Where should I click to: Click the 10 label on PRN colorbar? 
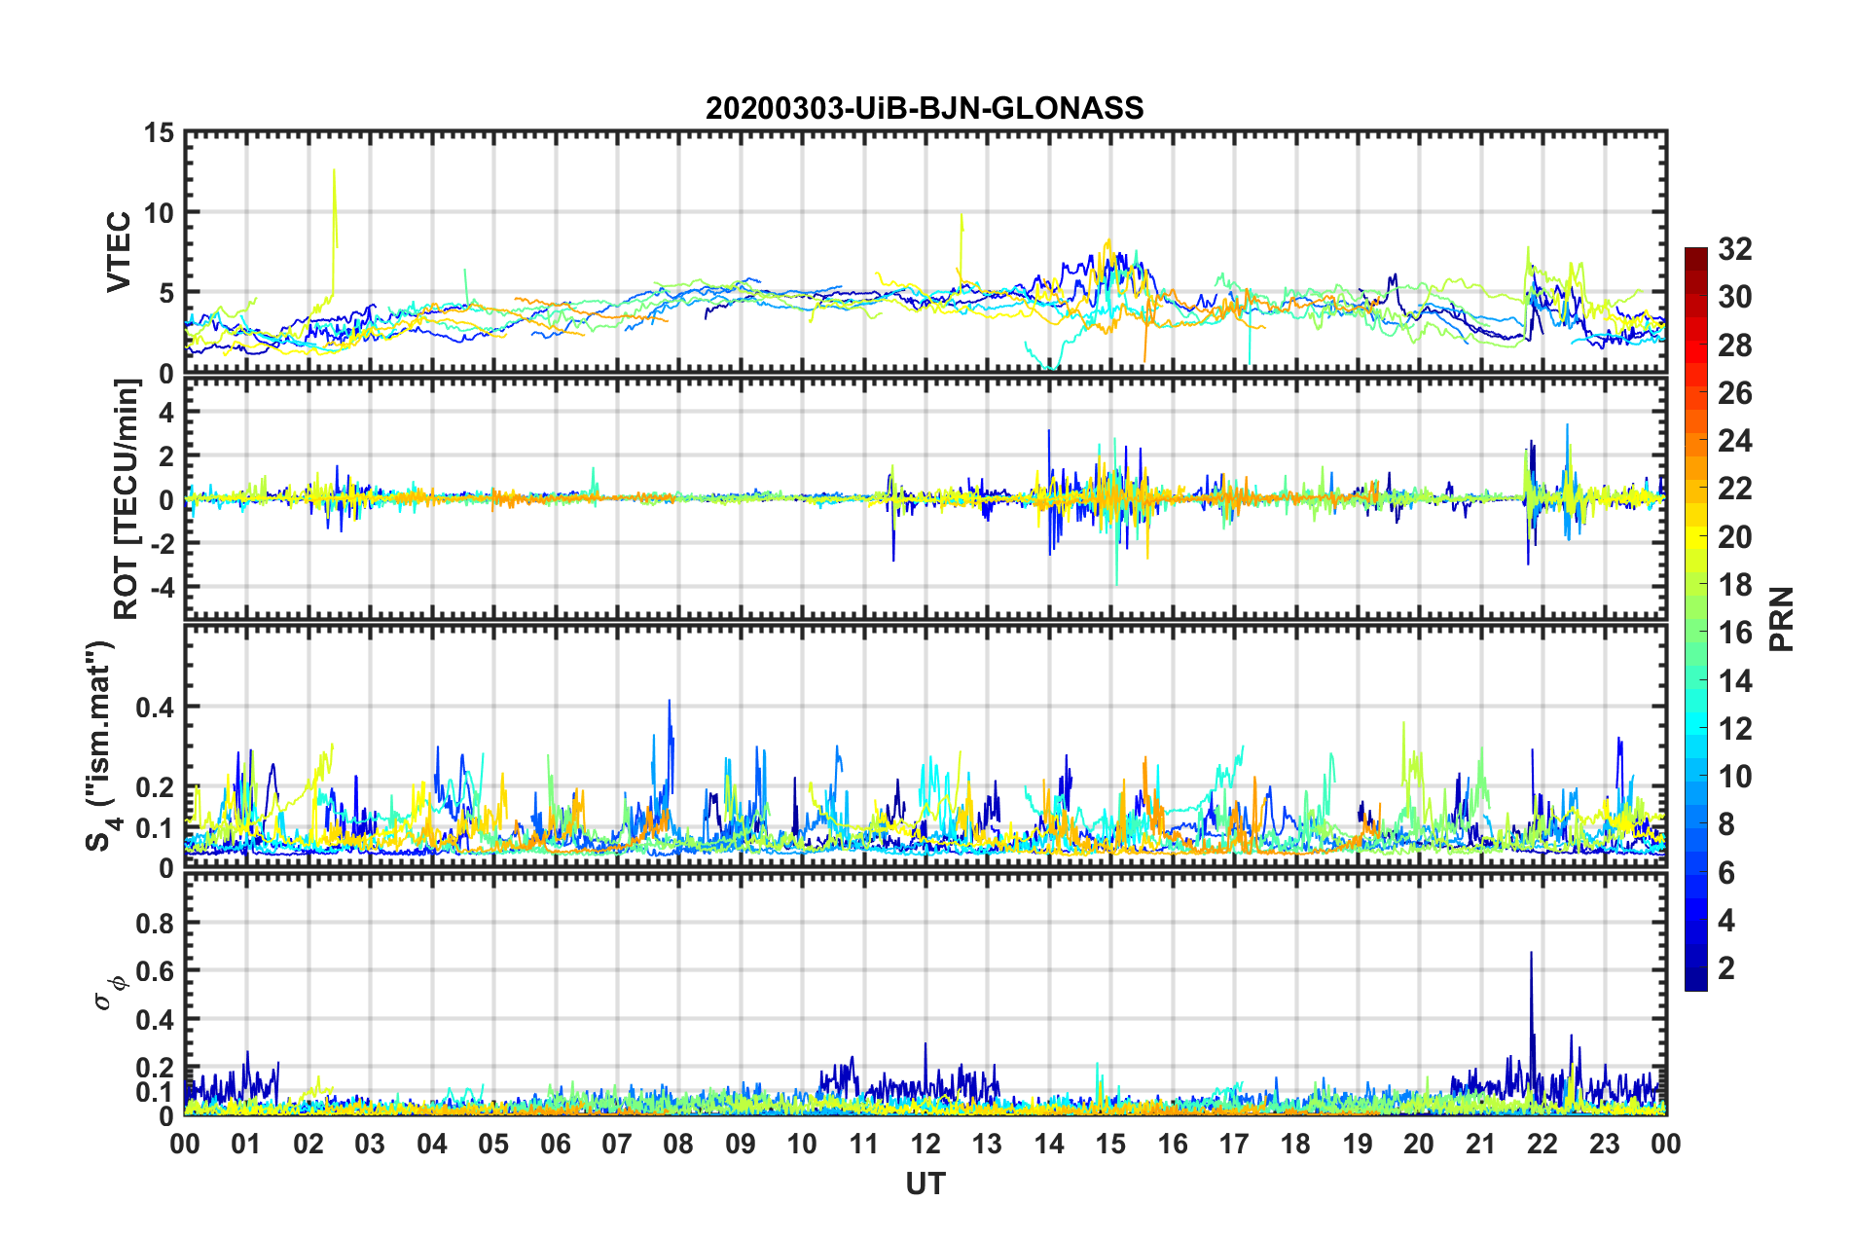1735,777
